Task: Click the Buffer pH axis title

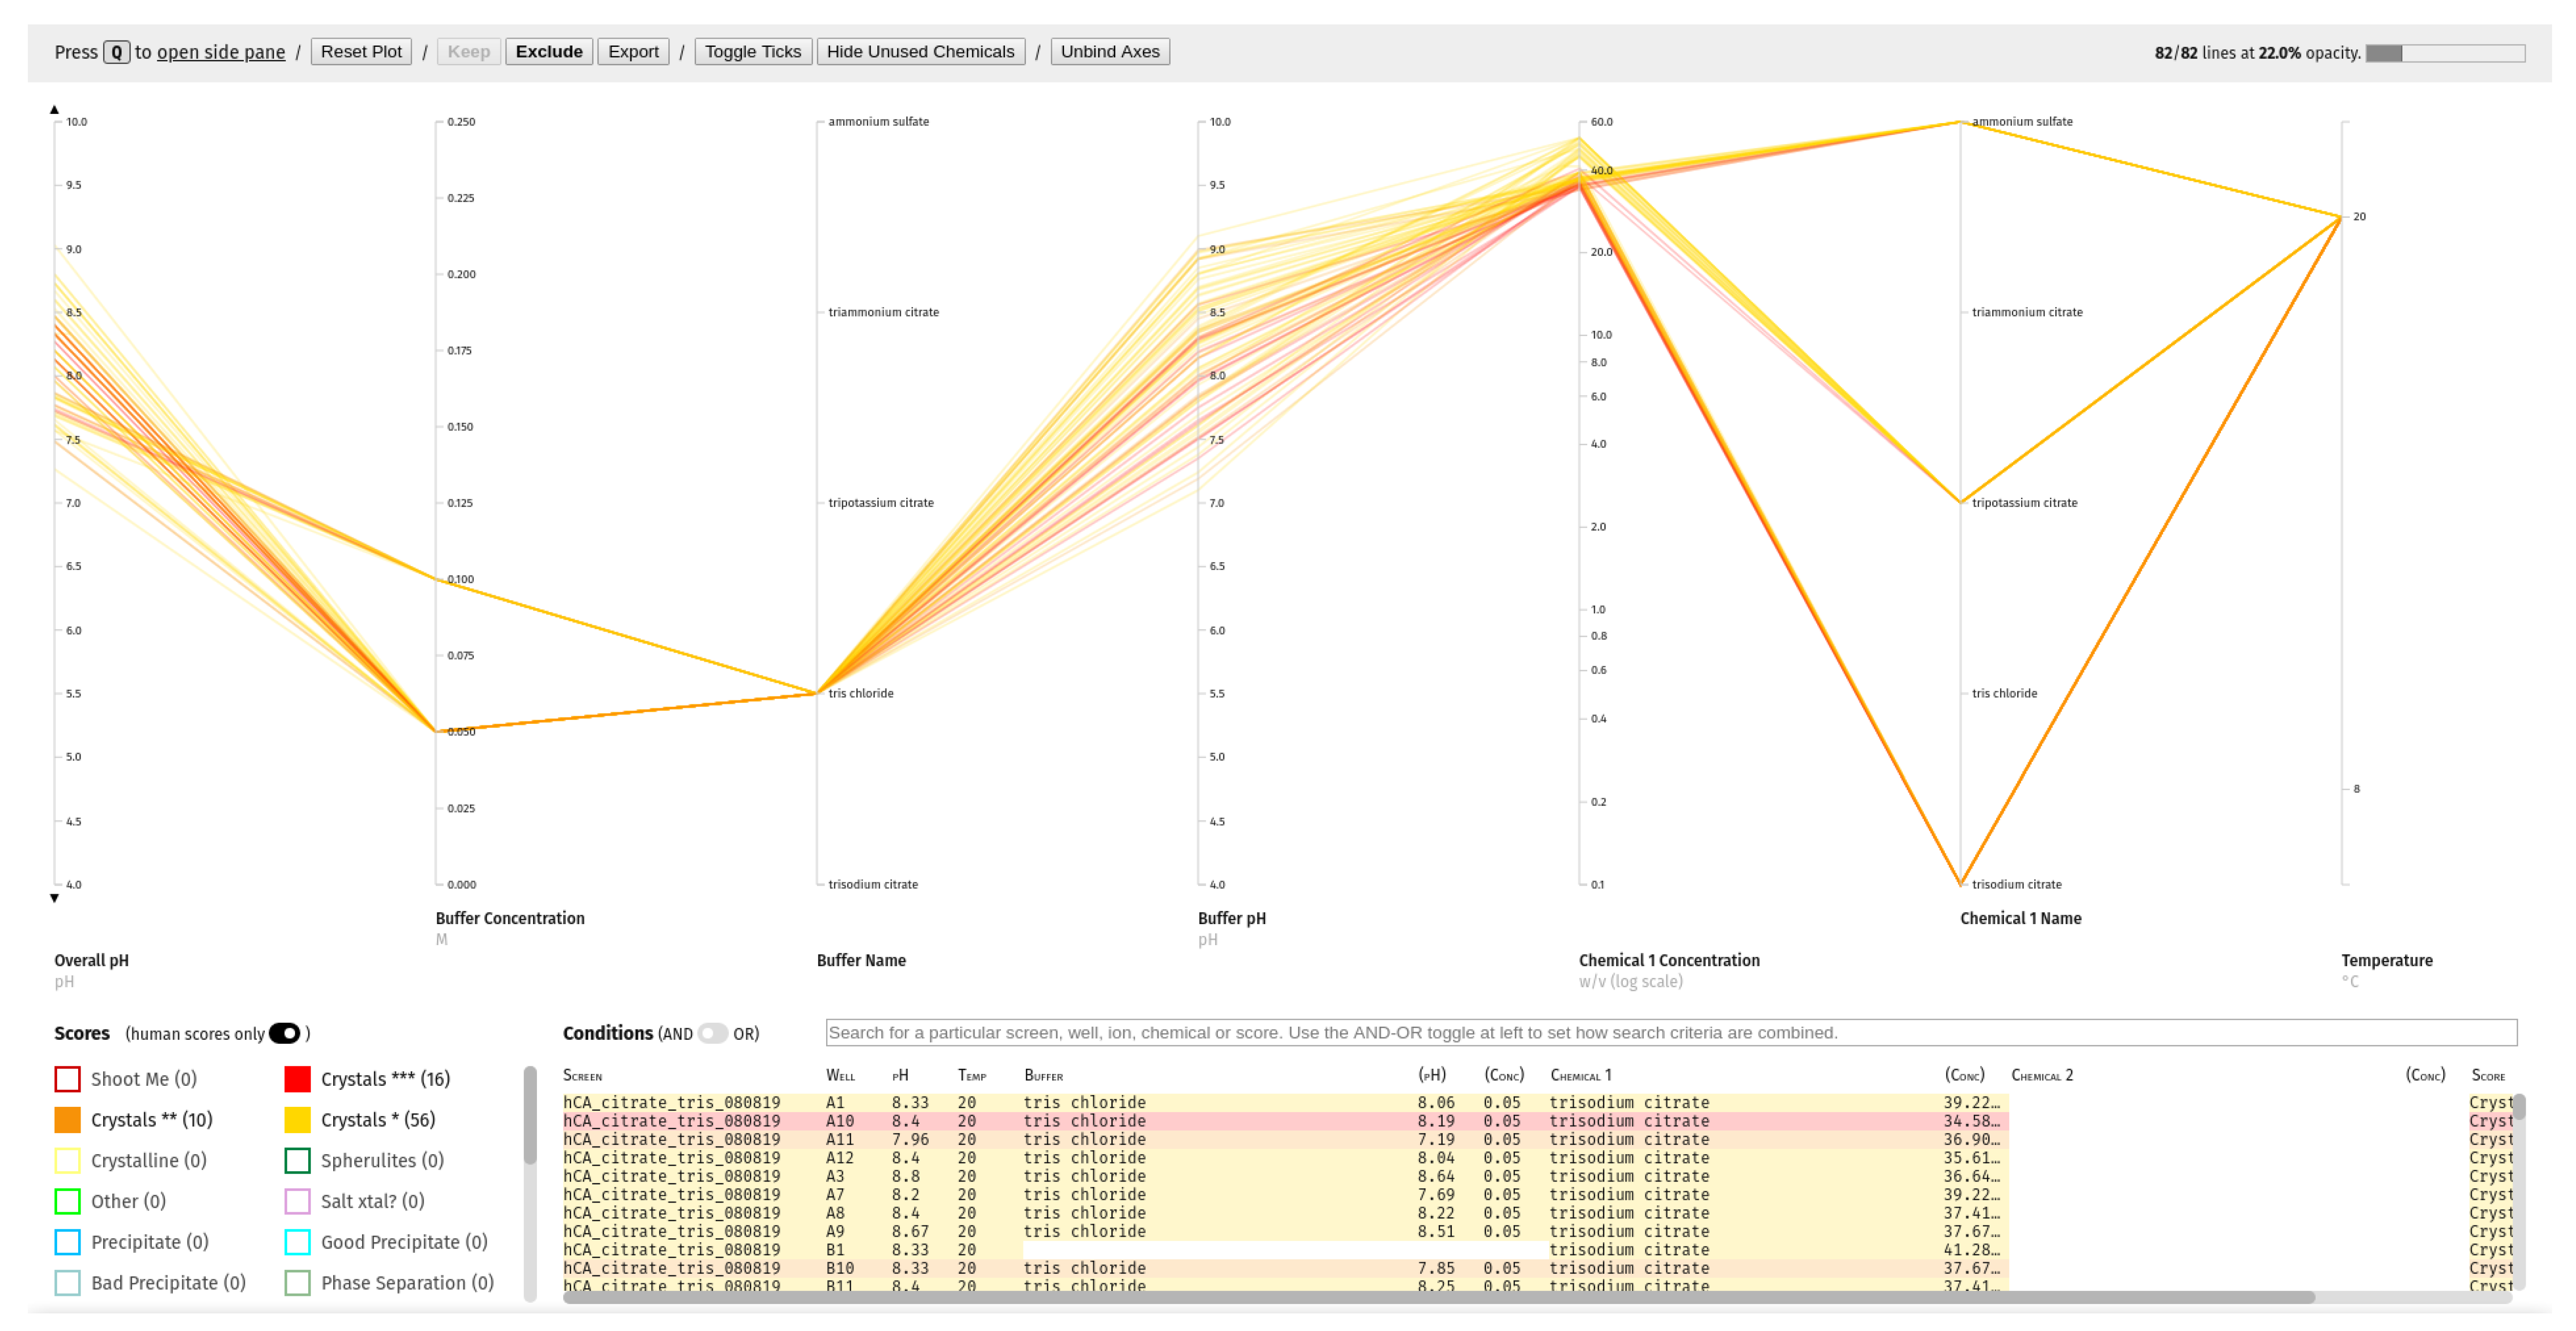Action: [x=1232, y=919]
